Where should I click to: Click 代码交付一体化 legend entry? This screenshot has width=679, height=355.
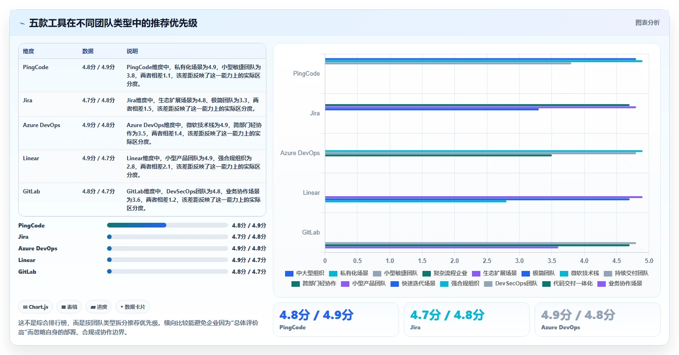(567, 284)
